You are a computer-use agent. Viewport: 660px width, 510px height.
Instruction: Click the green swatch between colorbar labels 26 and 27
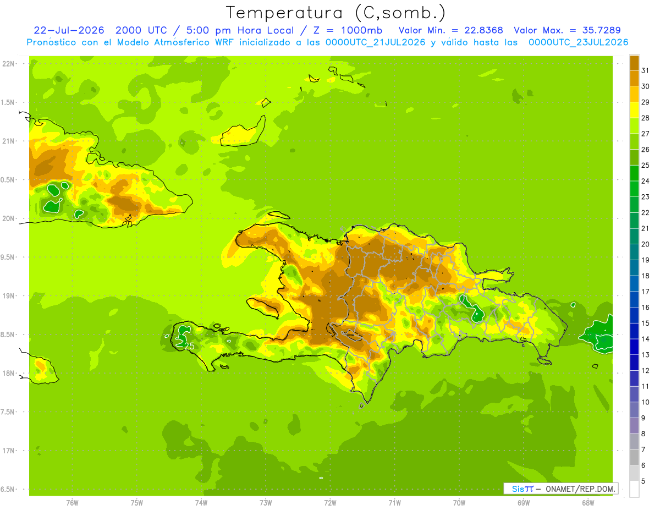[634, 141]
